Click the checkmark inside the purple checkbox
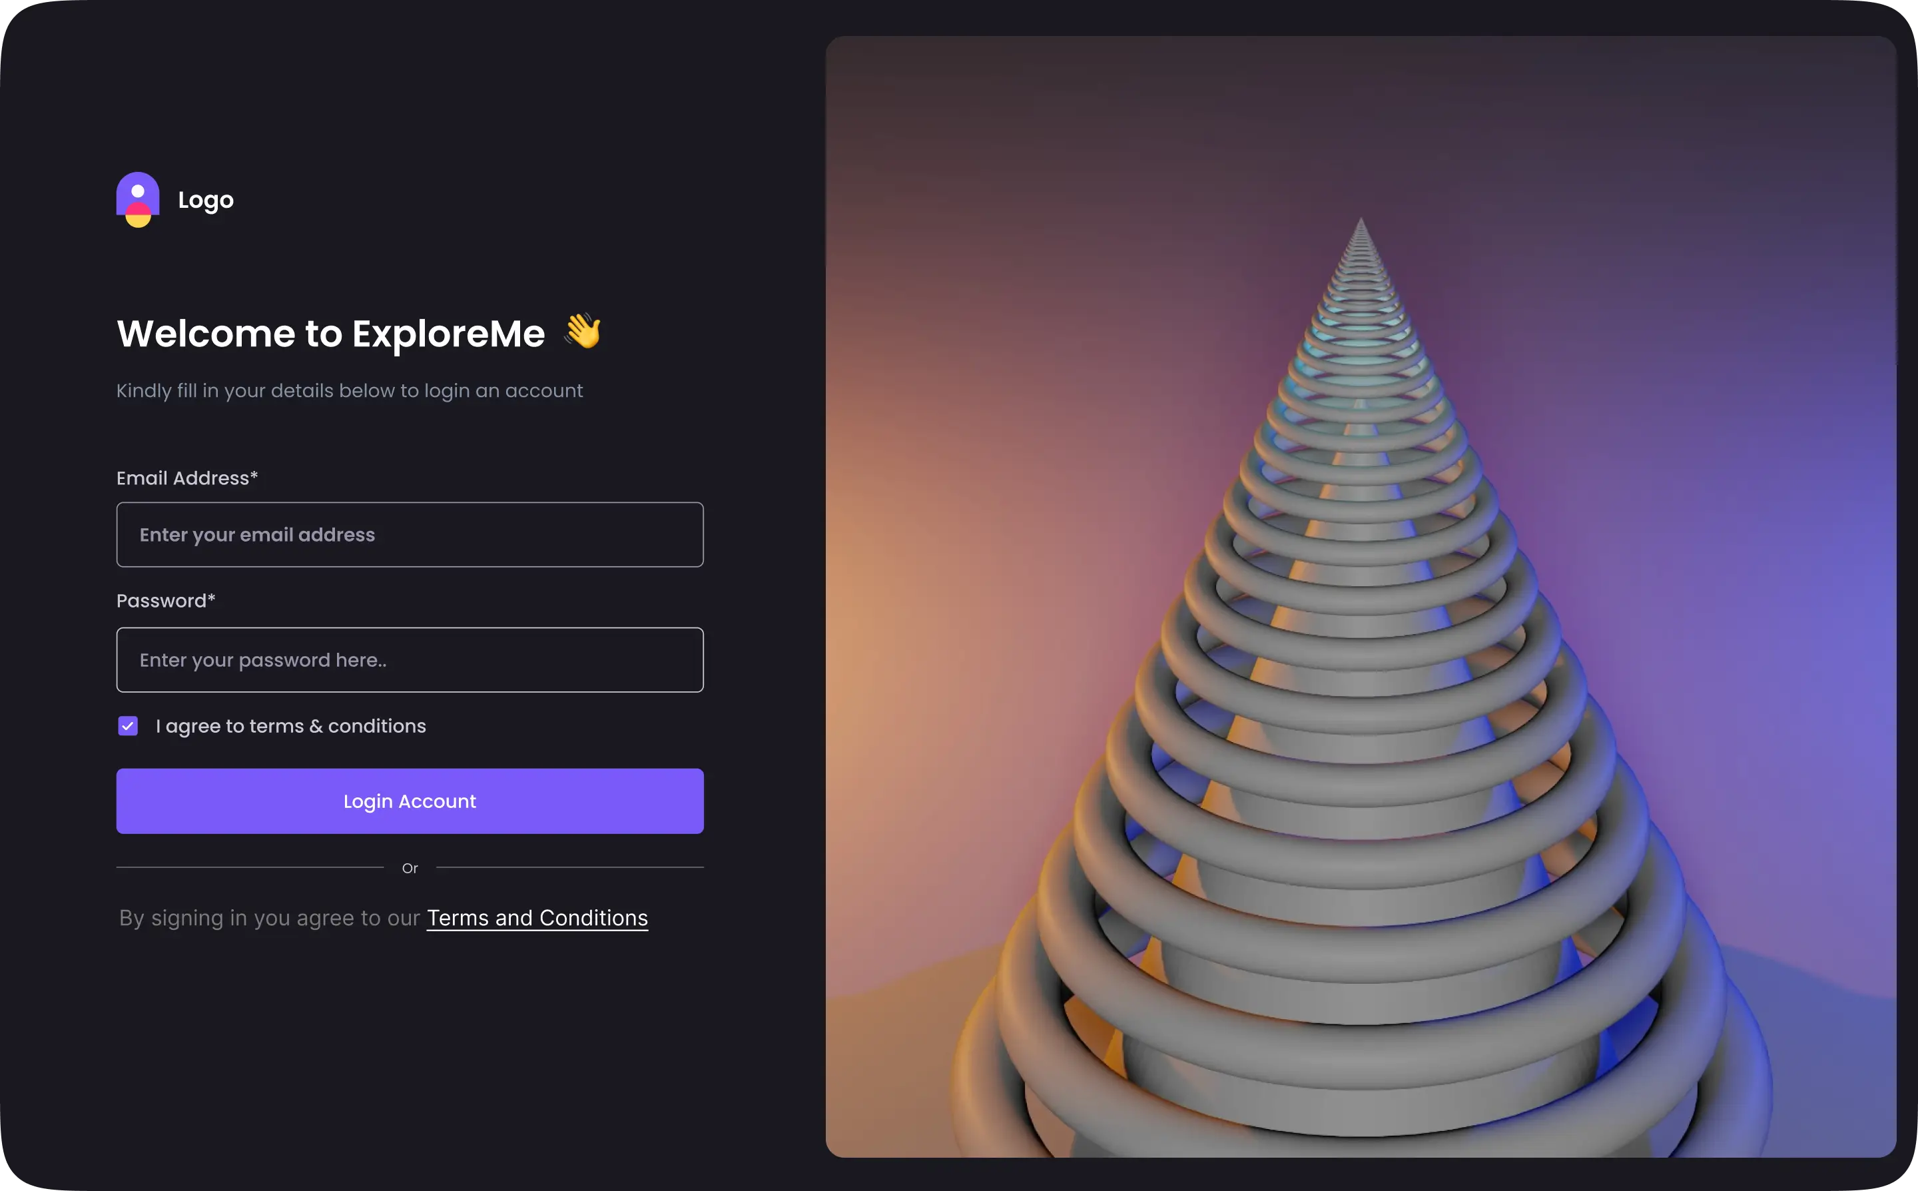Screen dimensions: 1918x1191 [128, 725]
